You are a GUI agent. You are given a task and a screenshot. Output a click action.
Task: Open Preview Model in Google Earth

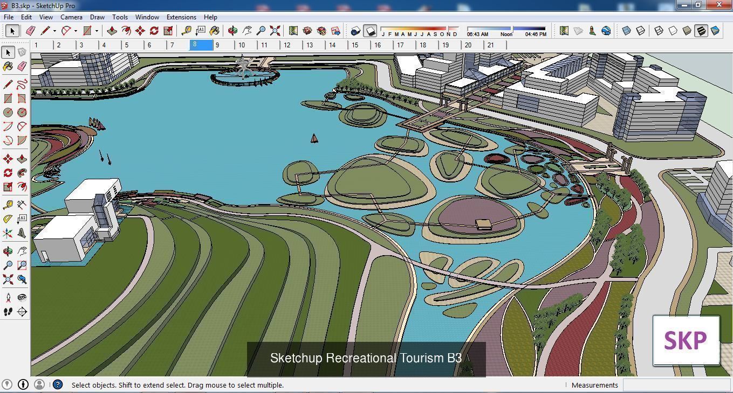point(606,31)
